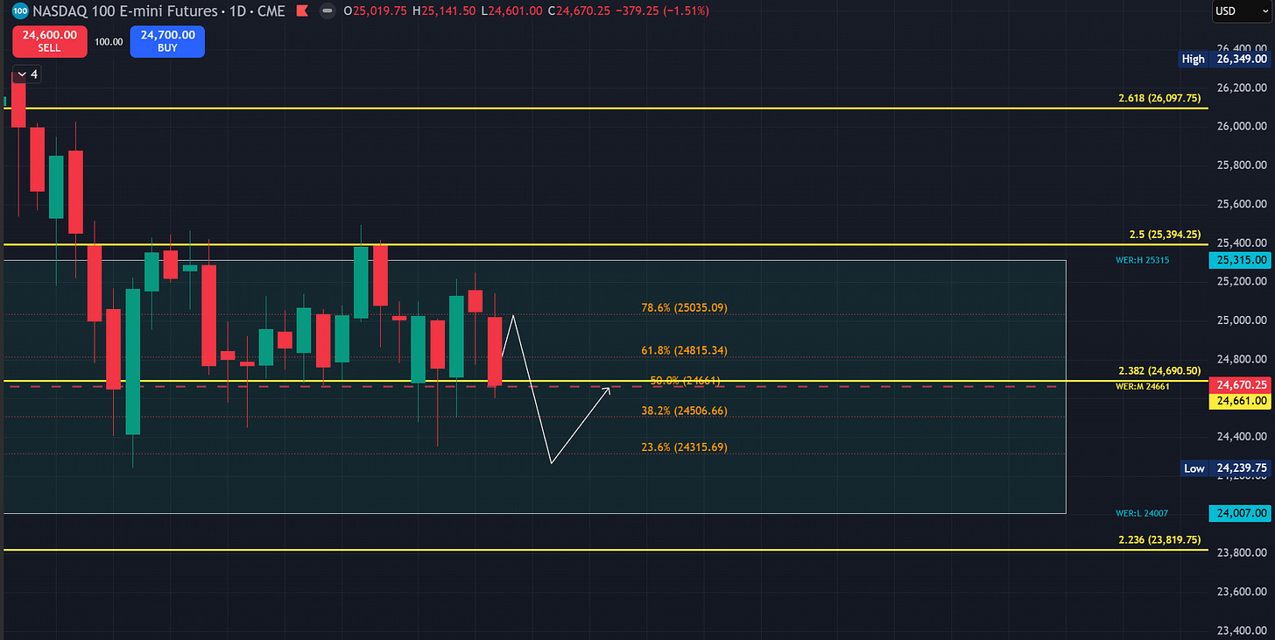Click the 25,600.00 price scale value
Screen dimensions: 1275x640
1240,204
